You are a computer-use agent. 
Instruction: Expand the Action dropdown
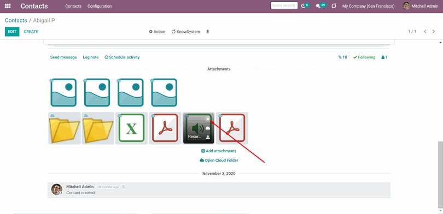[157, 32]
